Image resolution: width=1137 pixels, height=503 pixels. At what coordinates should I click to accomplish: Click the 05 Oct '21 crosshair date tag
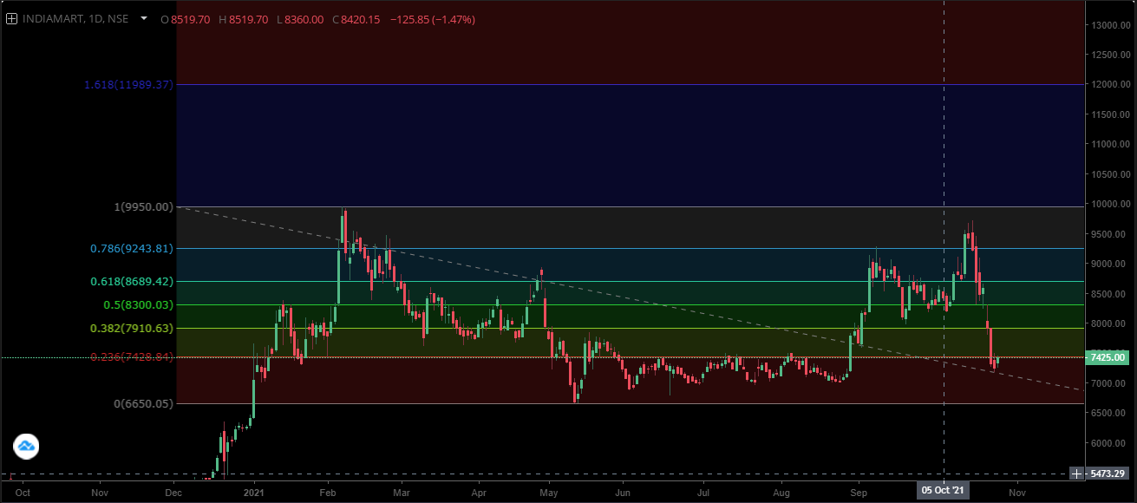(x=944, y=492)
